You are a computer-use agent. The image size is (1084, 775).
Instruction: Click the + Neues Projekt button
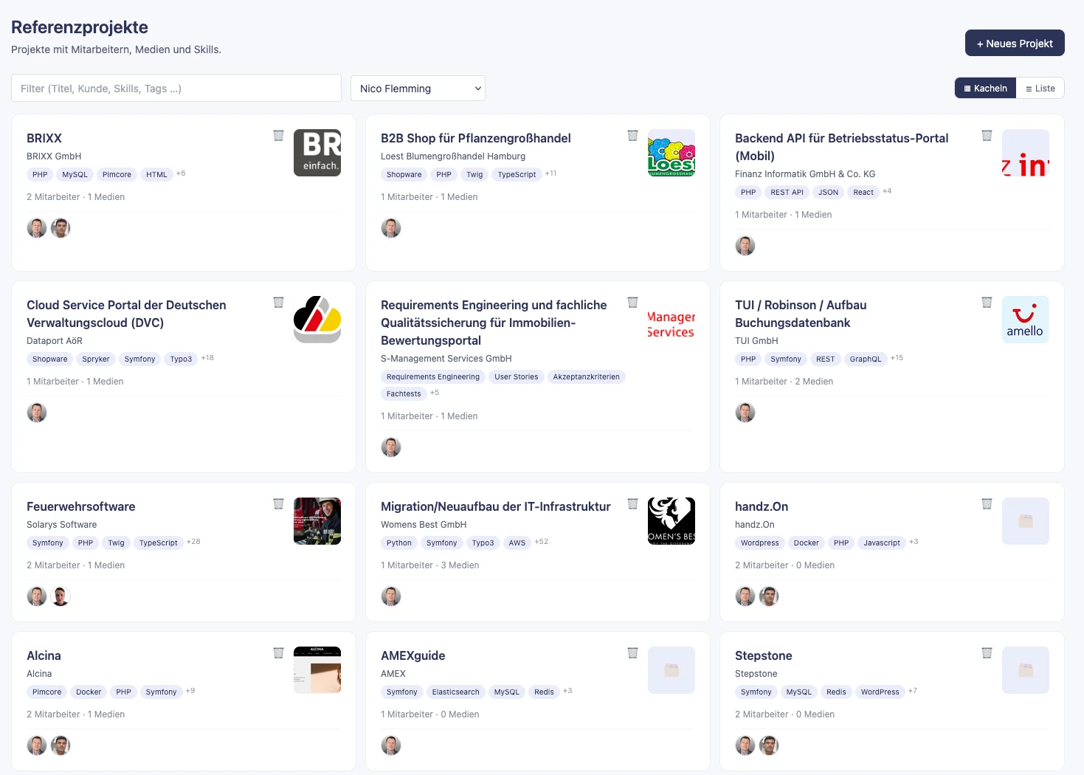1015,44
